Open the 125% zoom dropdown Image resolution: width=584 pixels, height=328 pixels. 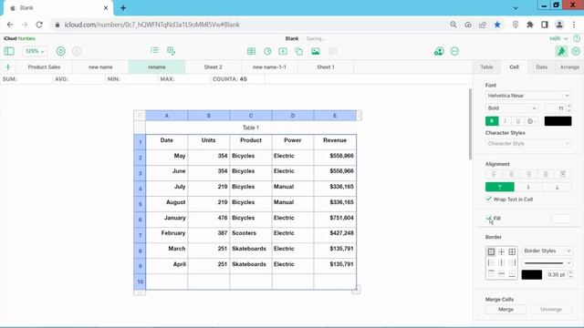[35, 51]
